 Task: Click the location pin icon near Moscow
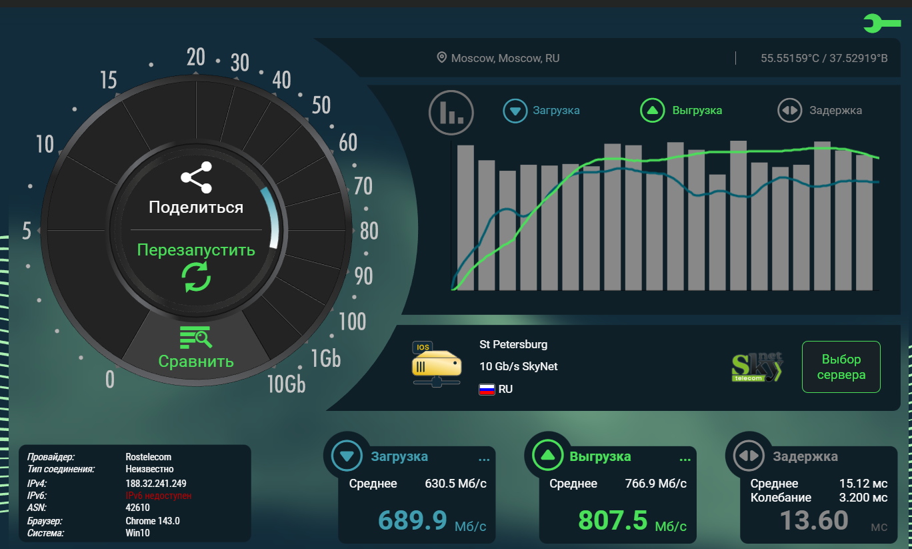click(441, 58)
